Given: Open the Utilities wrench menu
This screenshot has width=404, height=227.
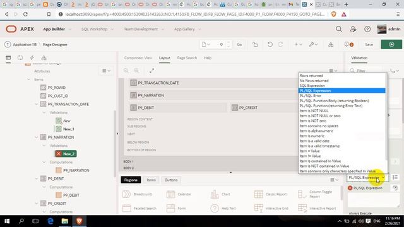Looking at the screenshot, I should (313, 45).
